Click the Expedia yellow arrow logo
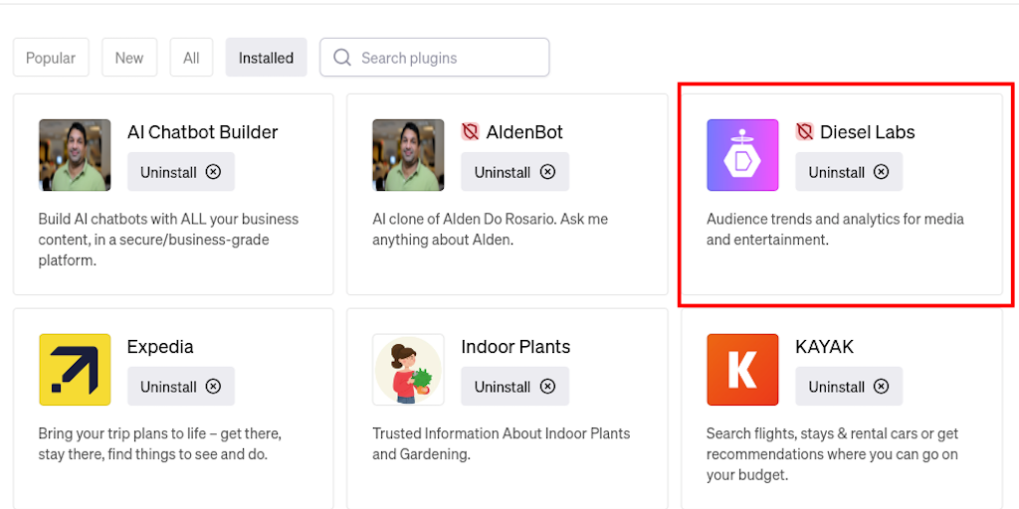This screenshot has height=509, width=1019. (75, 370)
